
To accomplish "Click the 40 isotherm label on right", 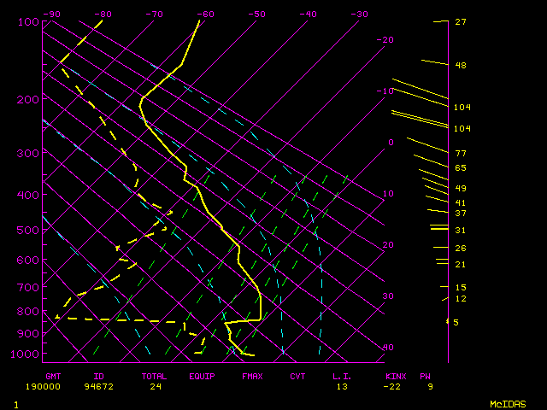I will click(x=388, y=348).
